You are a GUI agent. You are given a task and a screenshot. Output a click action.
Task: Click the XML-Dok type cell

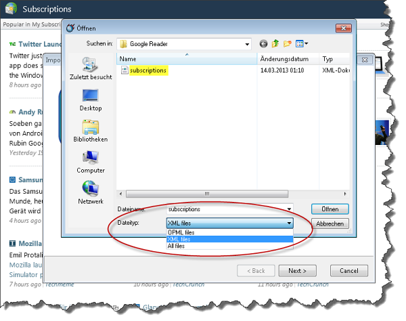336,70
